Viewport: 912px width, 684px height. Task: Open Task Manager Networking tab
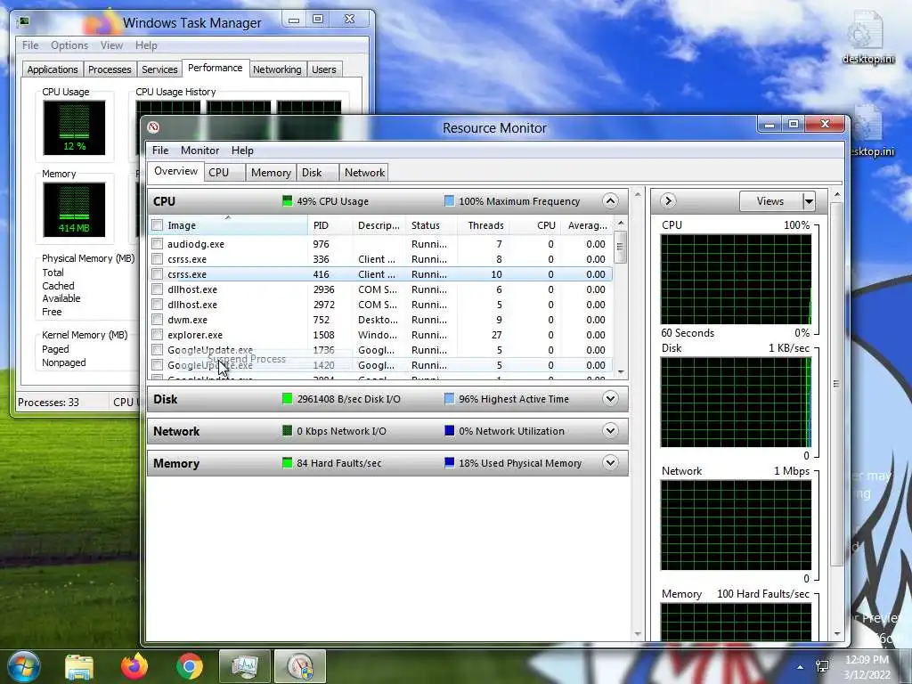click(x=277, y=69)
